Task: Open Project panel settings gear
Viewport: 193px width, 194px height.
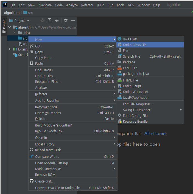Action: [66, 20]
